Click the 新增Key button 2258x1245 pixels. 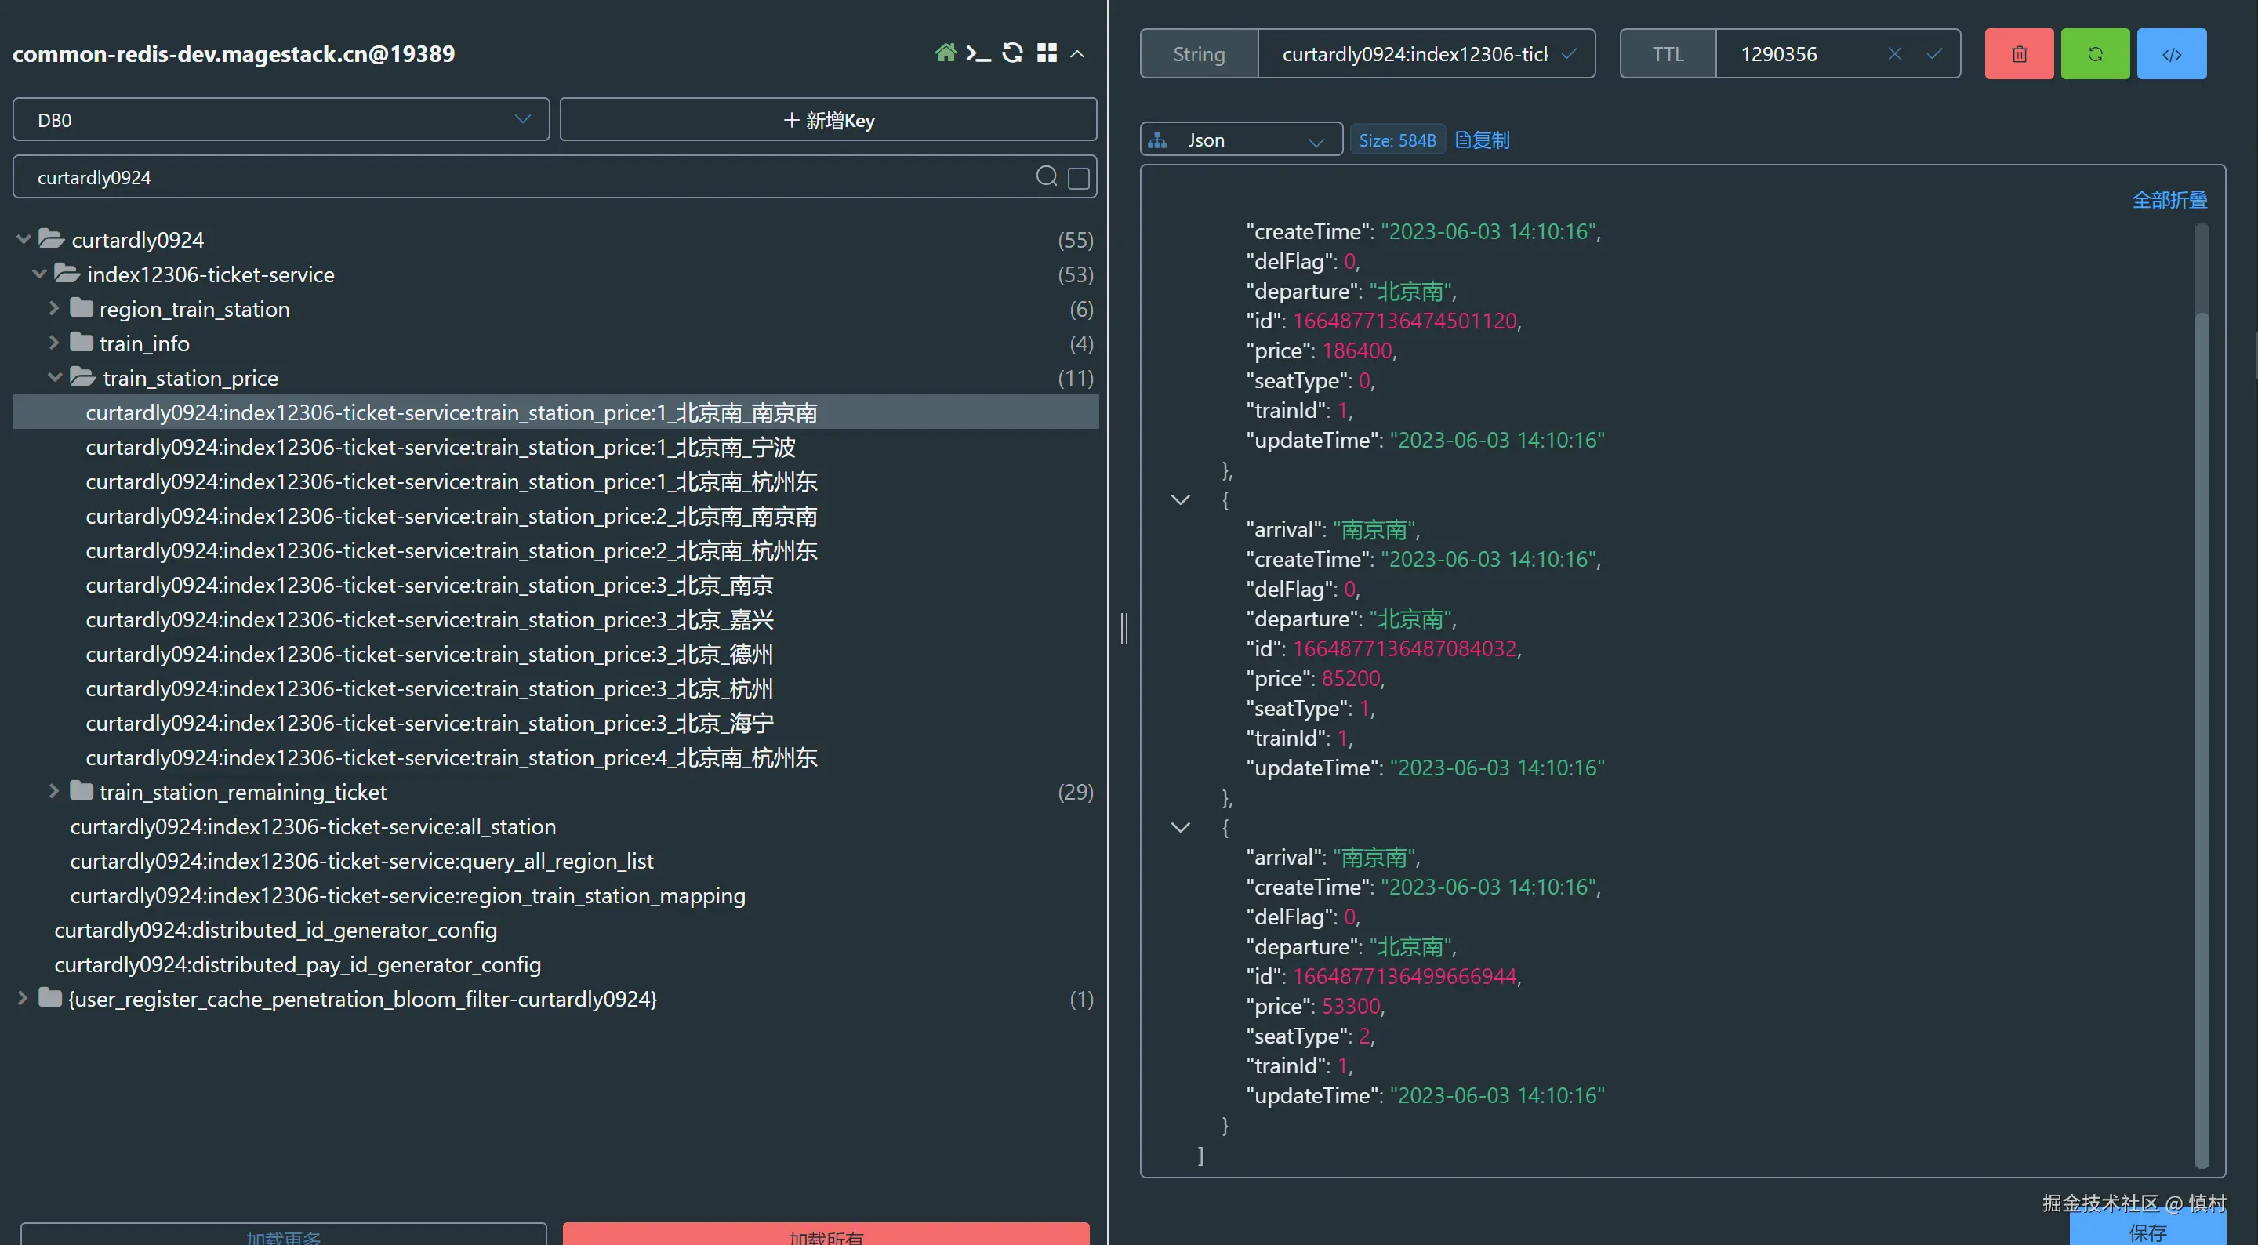coord(829,120)
